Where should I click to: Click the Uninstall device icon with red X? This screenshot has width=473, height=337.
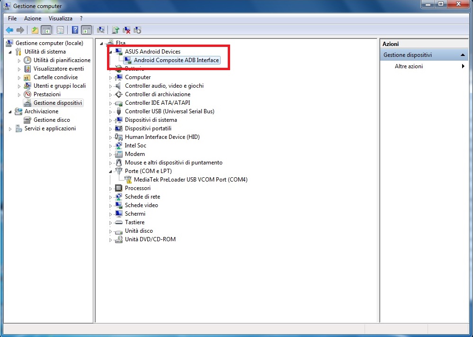coord(126,30)
